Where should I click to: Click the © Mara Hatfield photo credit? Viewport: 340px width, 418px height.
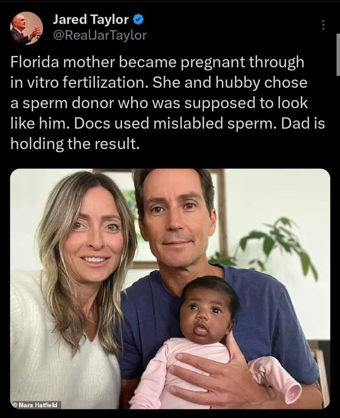[36, 405]
